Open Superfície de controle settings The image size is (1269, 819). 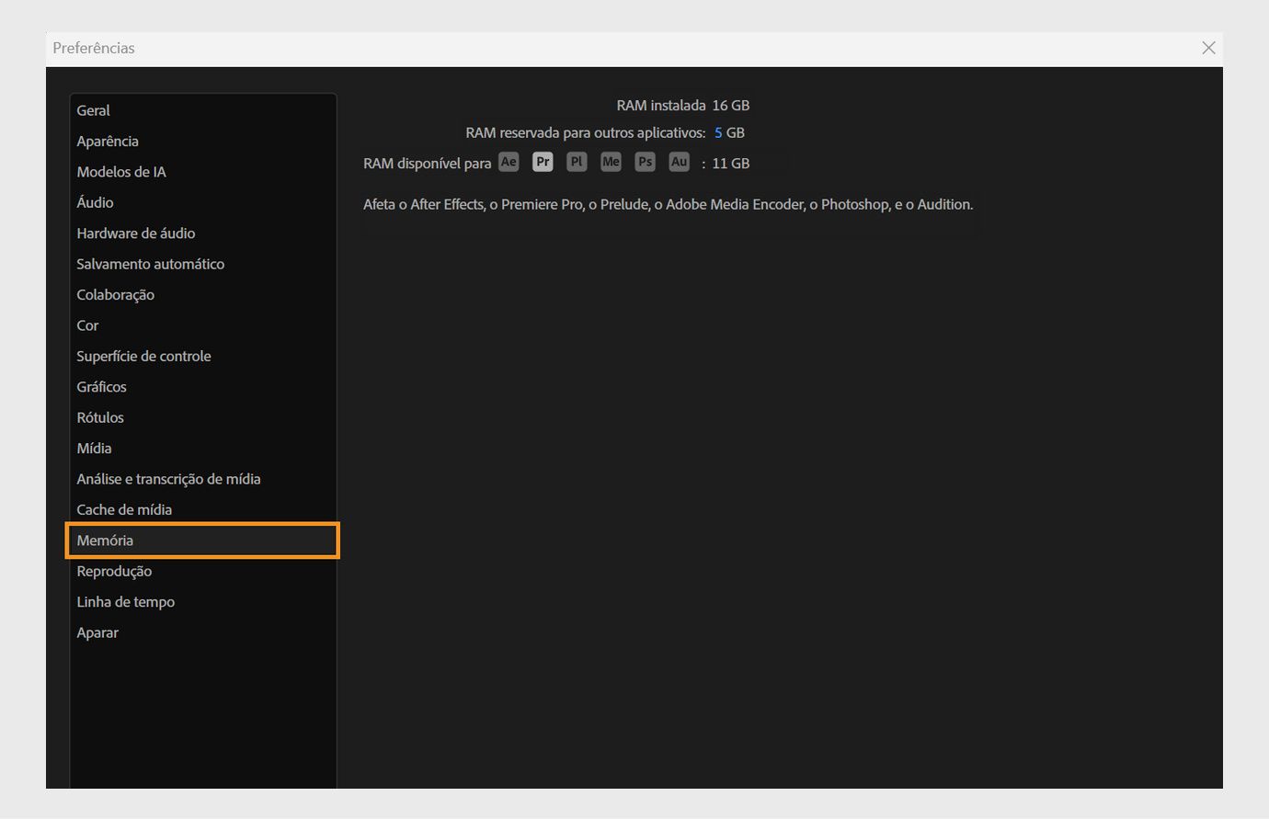coord(143,356)
